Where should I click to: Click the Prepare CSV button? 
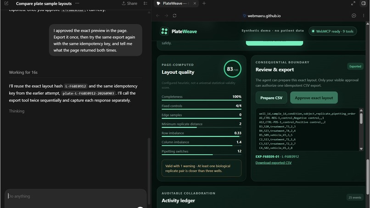point(271,98)
